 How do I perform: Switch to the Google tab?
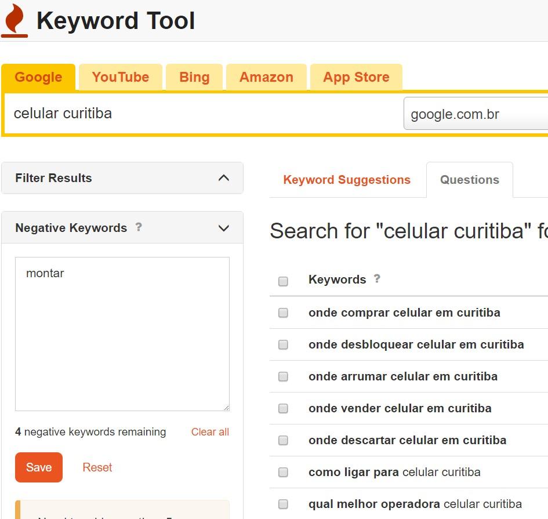point(38,77)
